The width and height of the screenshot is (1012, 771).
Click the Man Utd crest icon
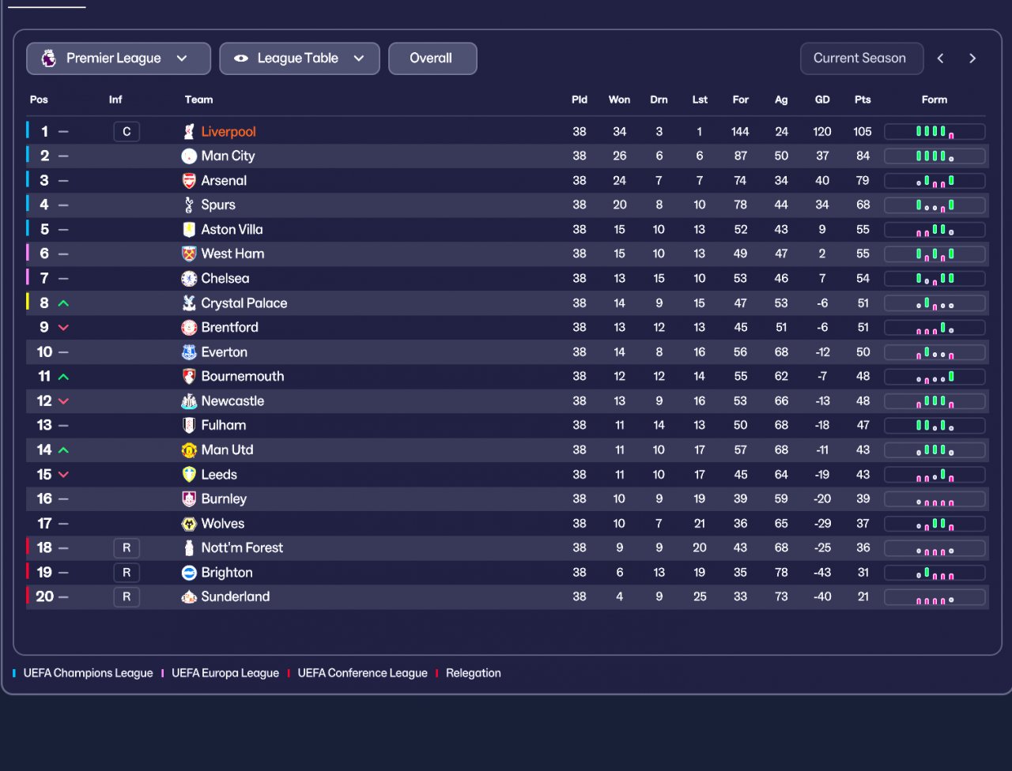coord(189,450)
